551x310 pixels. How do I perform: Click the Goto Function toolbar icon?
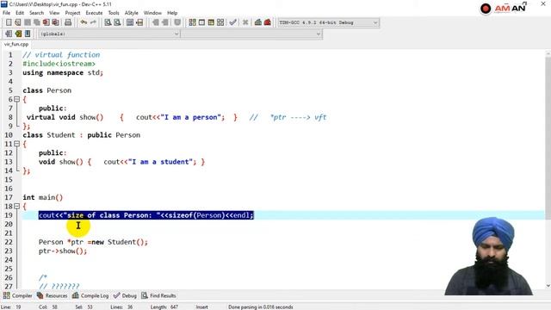[130, 22]
